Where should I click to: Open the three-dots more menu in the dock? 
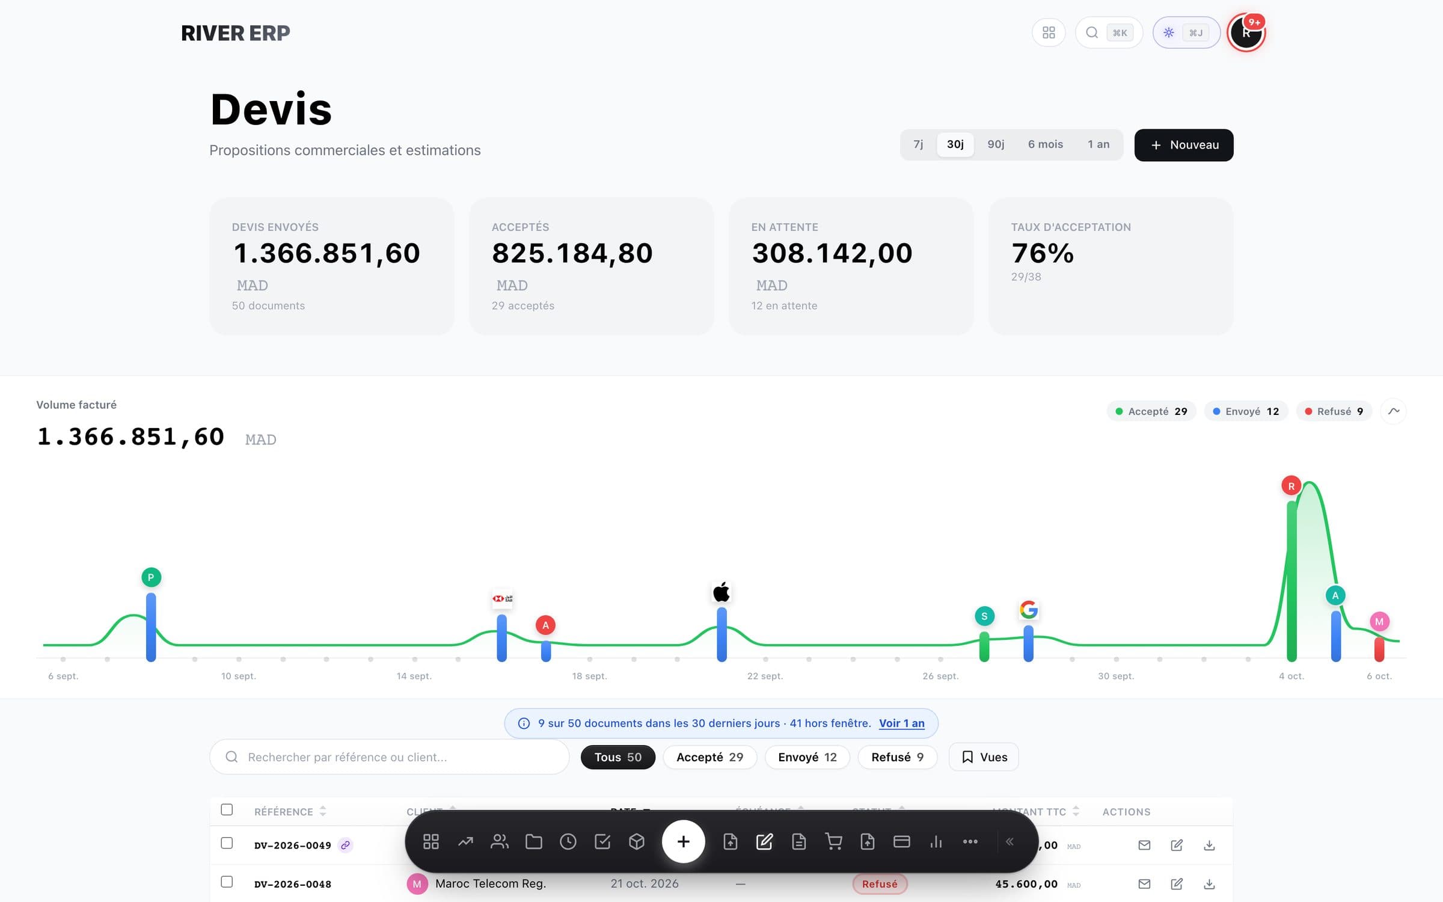coord(970,841)
